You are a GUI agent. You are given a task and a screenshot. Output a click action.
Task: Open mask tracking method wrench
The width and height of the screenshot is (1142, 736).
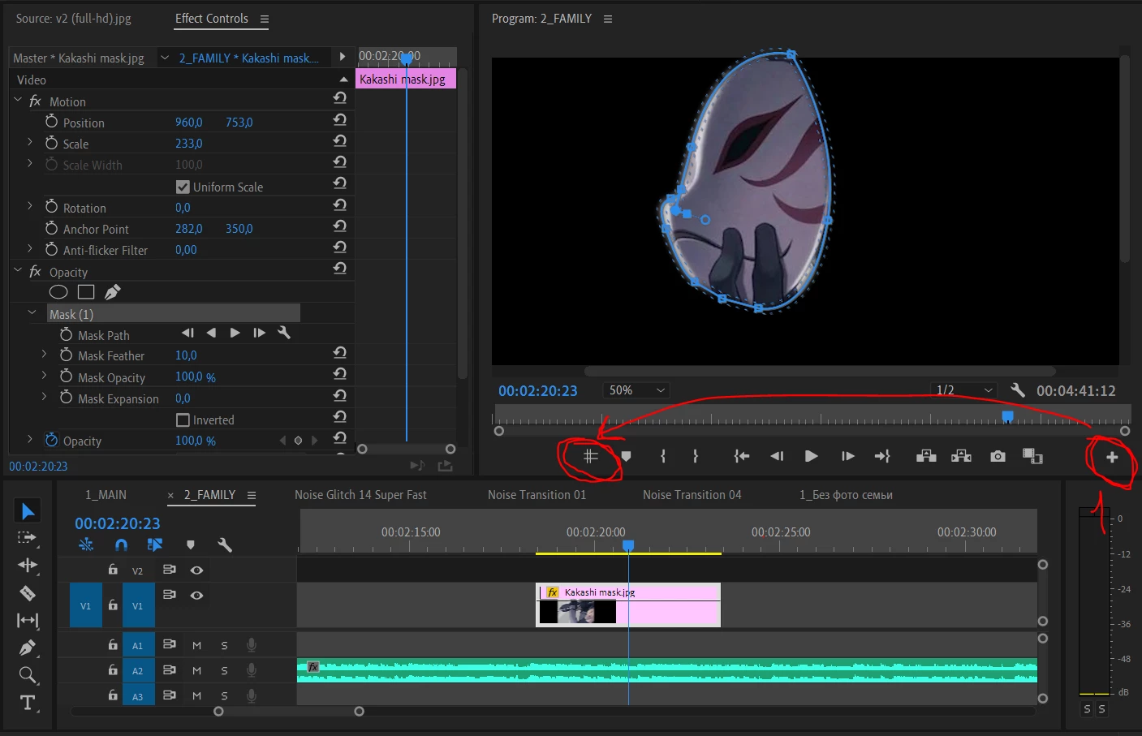(x=284, y=333)
